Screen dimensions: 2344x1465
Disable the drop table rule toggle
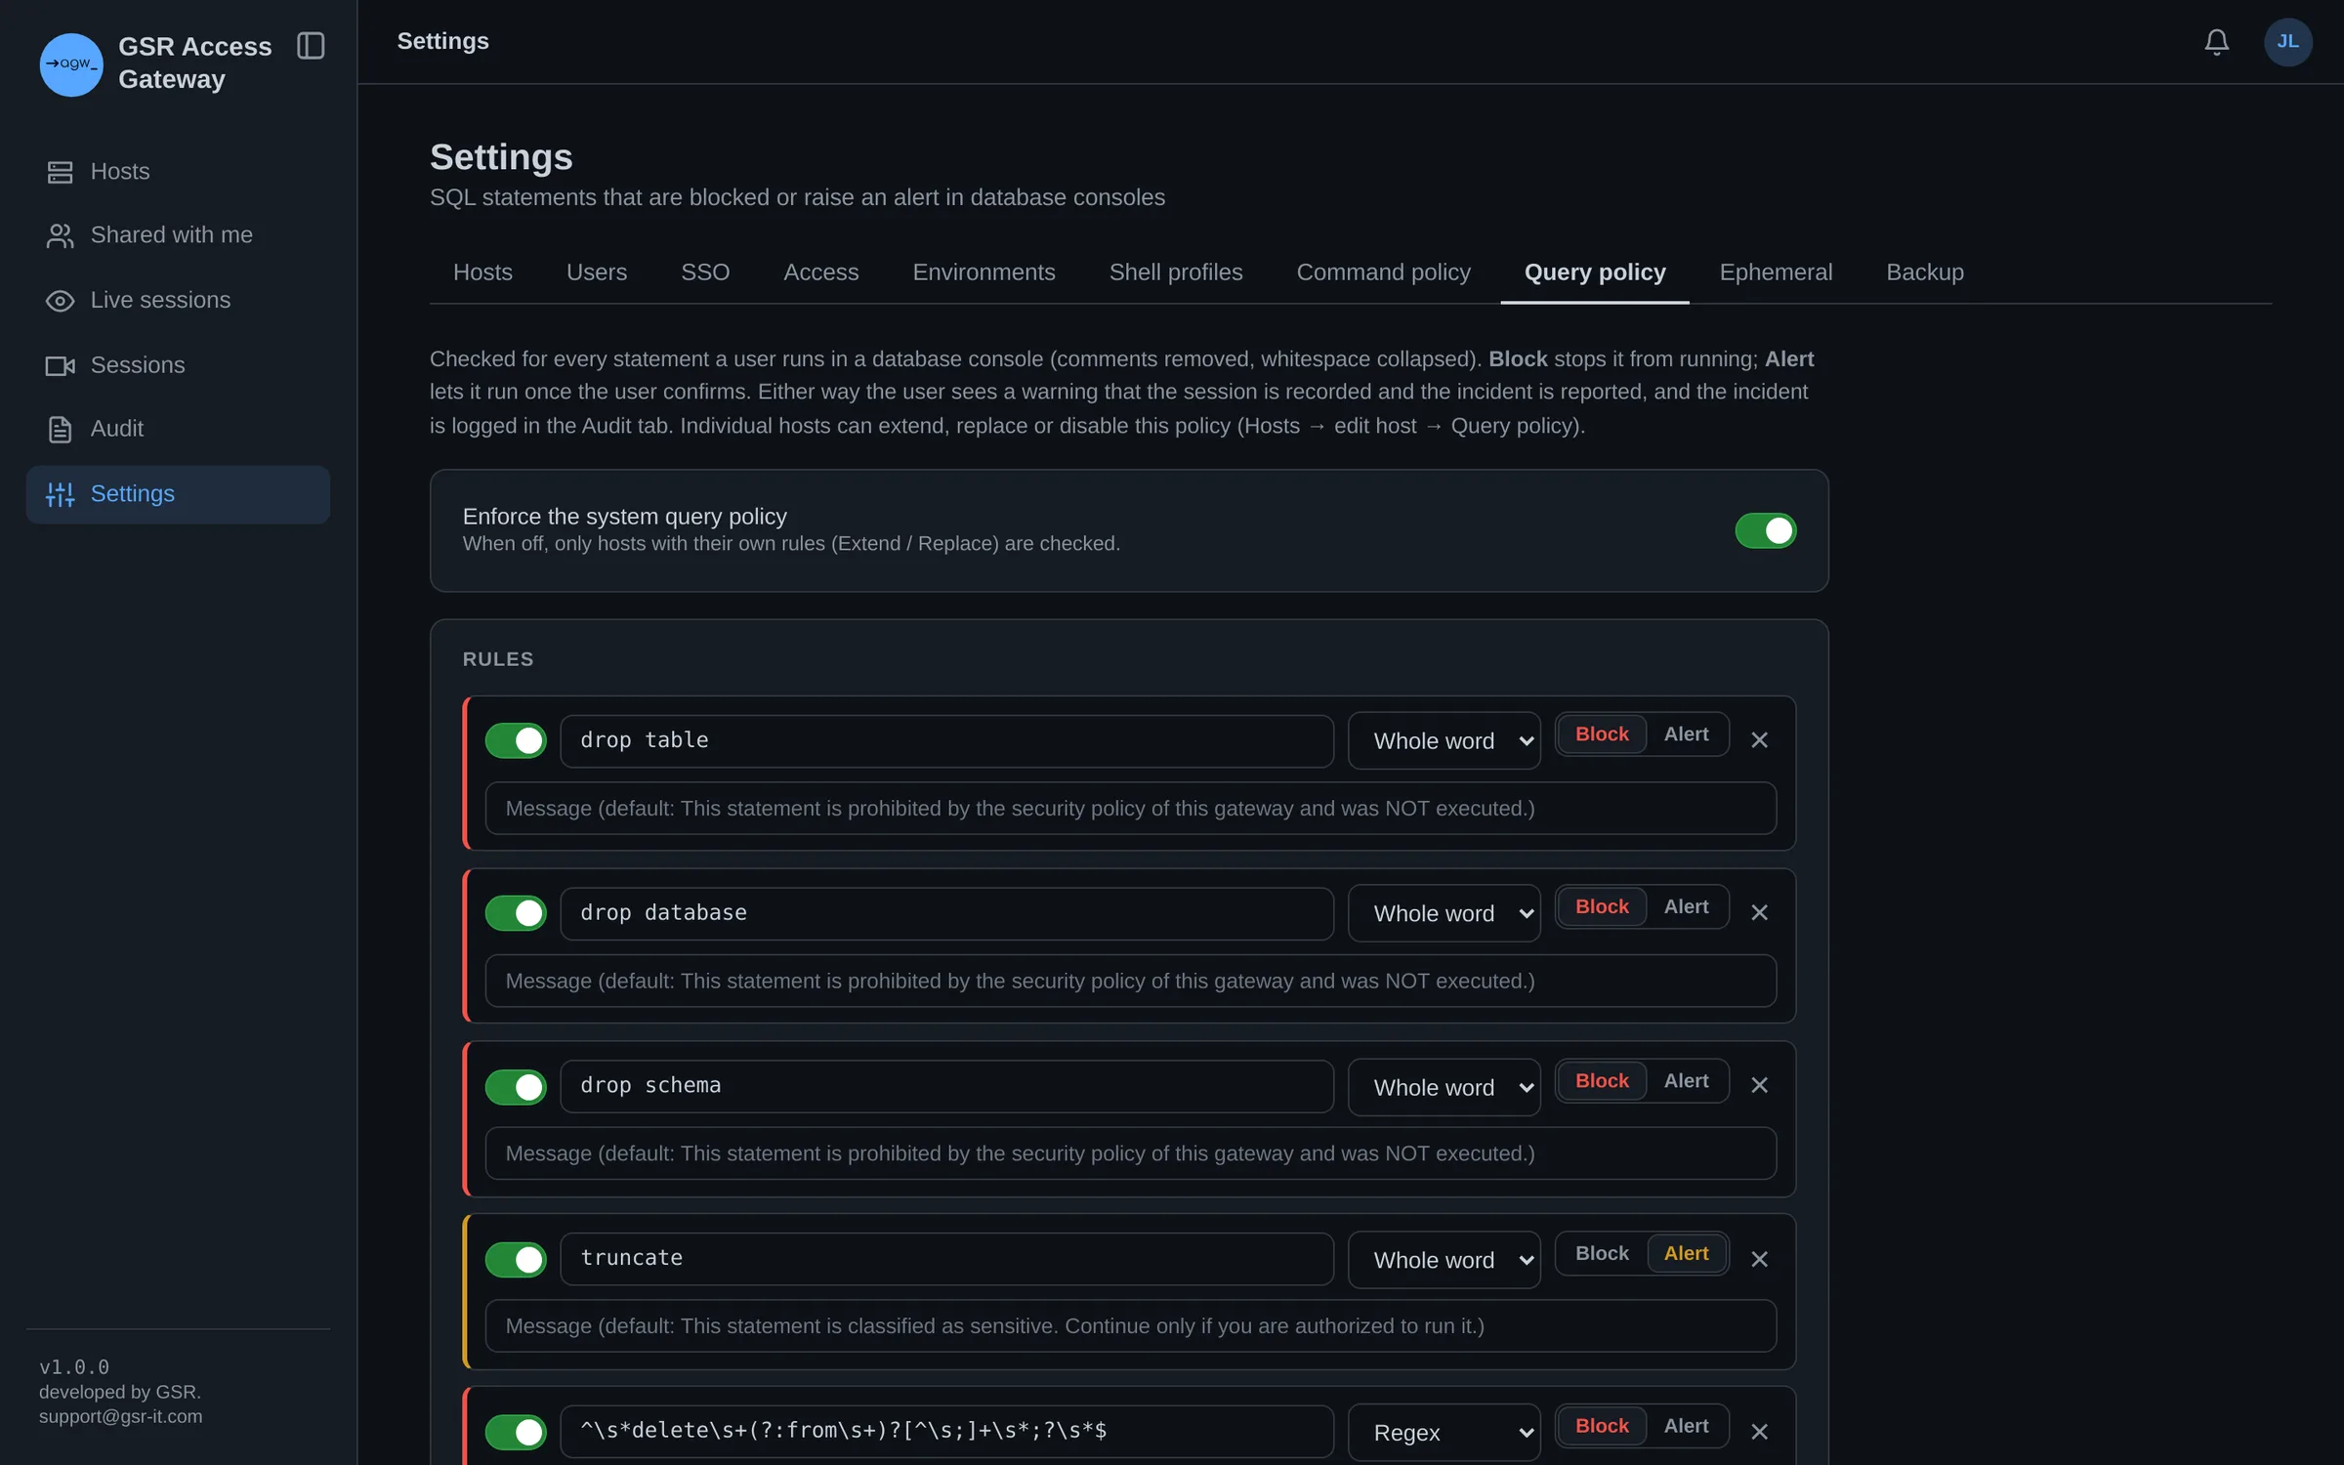pos(516,740)
